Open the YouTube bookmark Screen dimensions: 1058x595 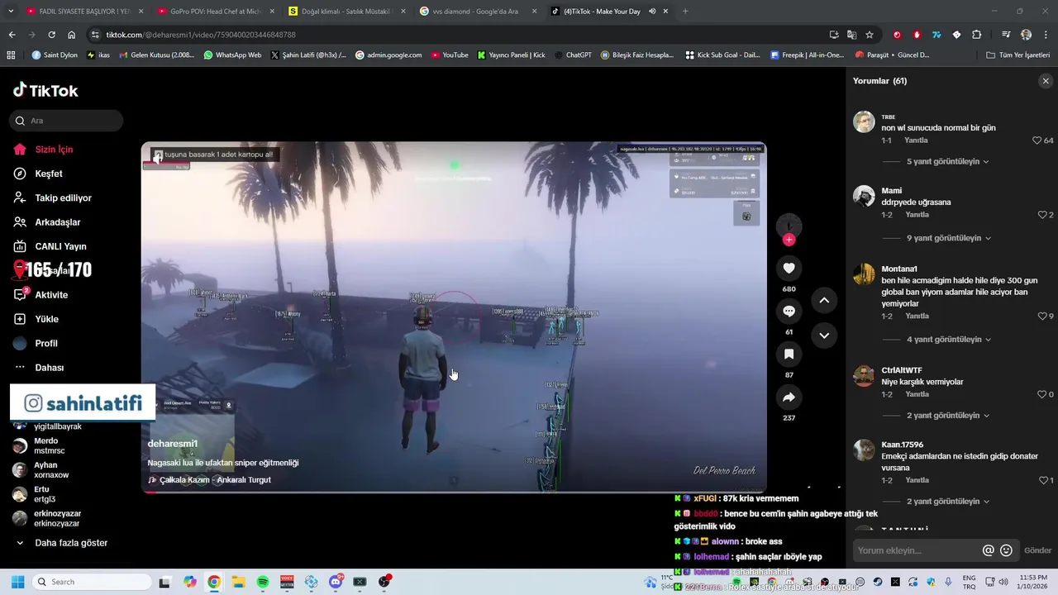coord(450,55)
